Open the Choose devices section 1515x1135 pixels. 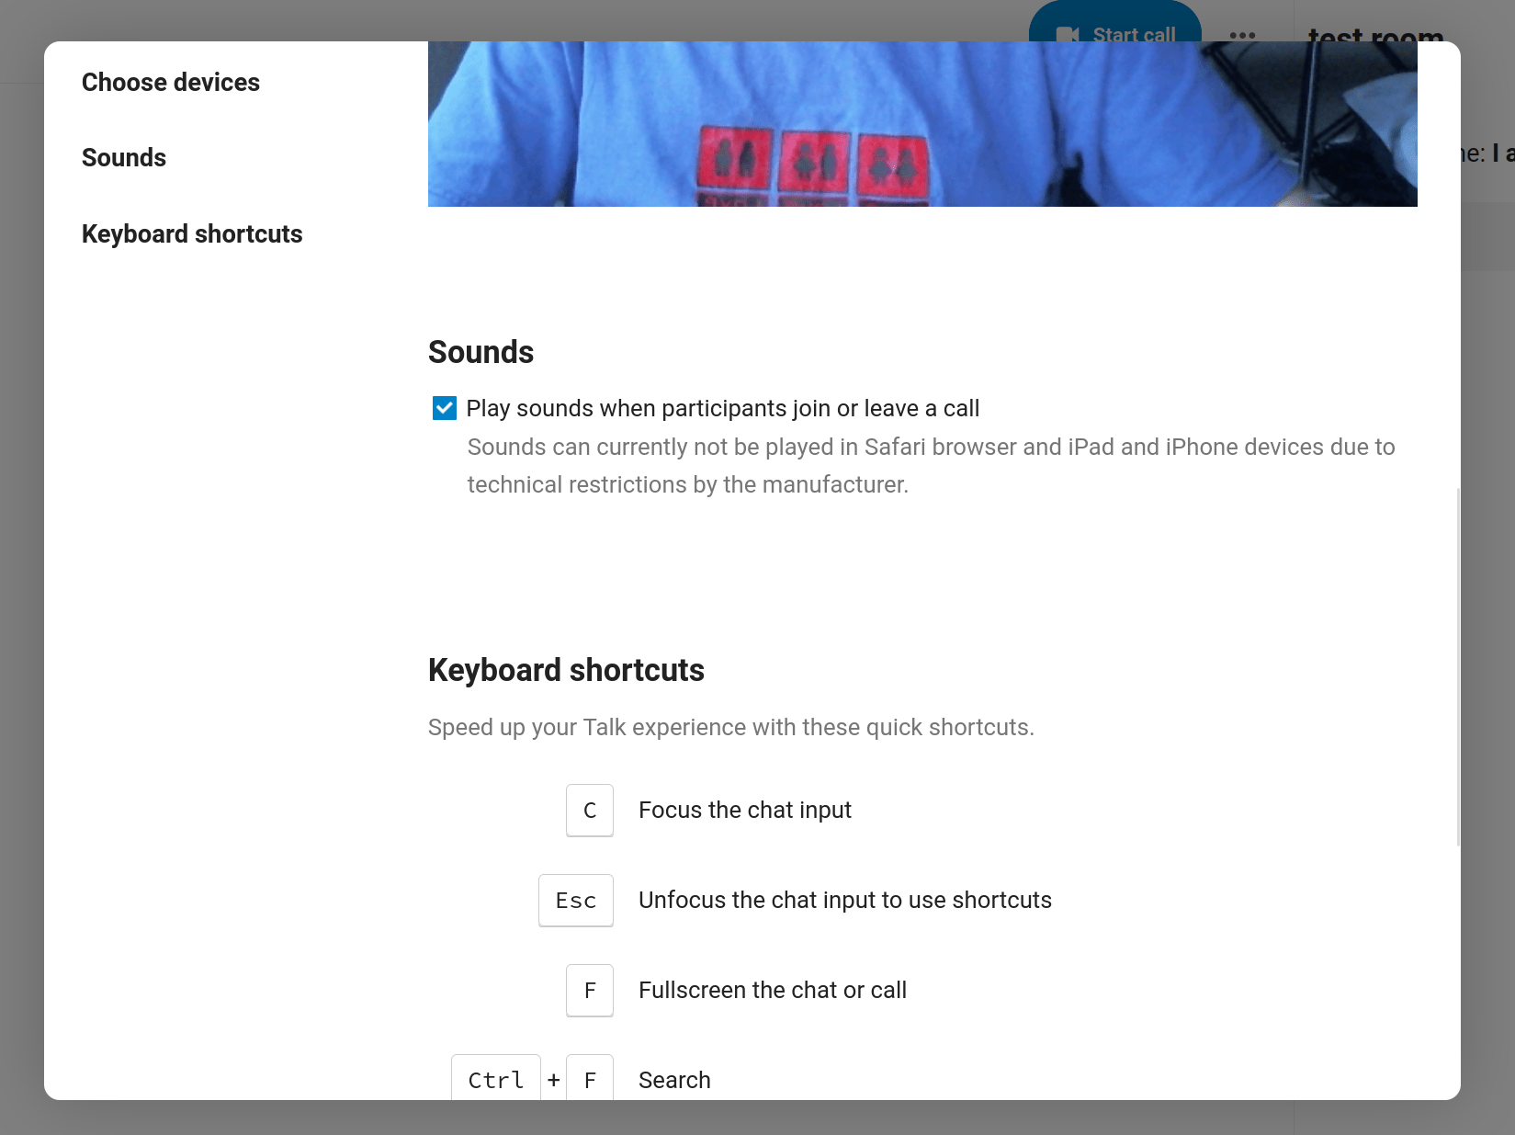click(170, 82)
